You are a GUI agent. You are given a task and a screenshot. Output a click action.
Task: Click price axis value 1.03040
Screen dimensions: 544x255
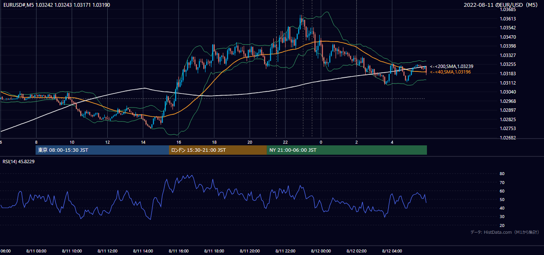point(508,92)
